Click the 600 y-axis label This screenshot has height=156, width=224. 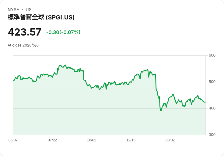[212, 55]
